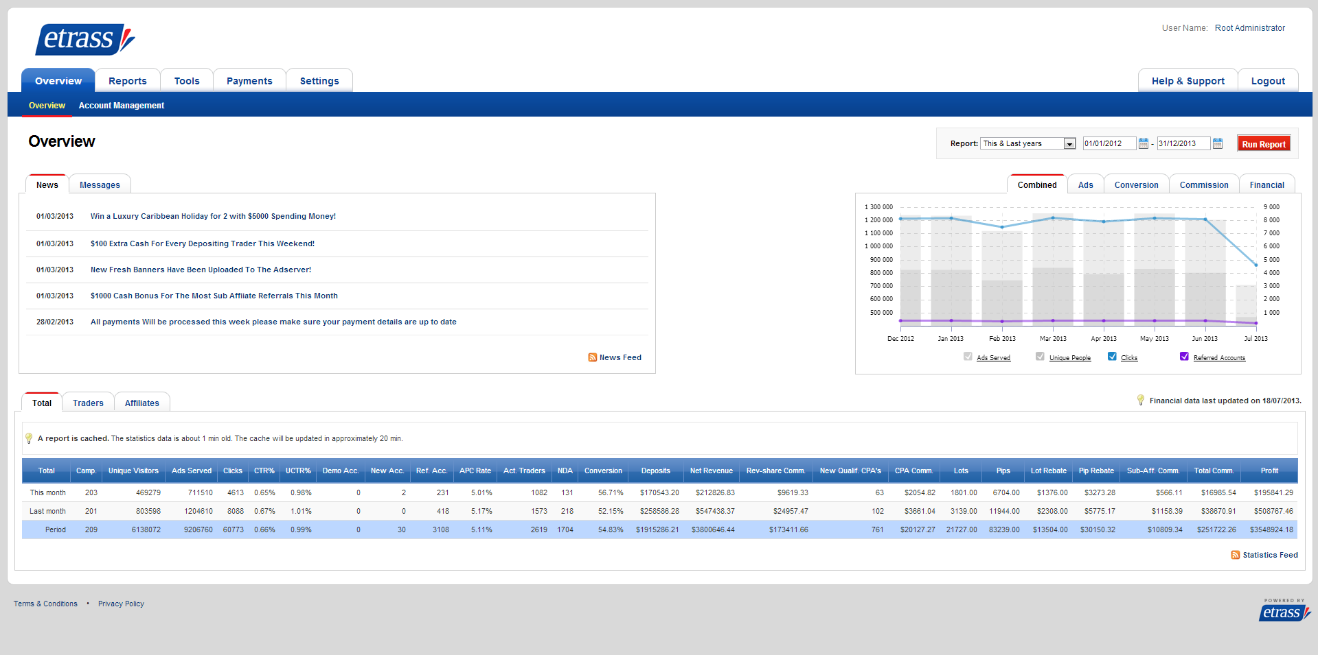Screen dimensions: 1318x655
Task: Click the Jul 2013 Clicks data point
Action: (x=1256, y=265)
